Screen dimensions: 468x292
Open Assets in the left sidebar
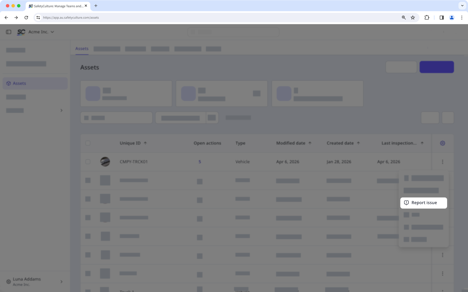(35, 83)
